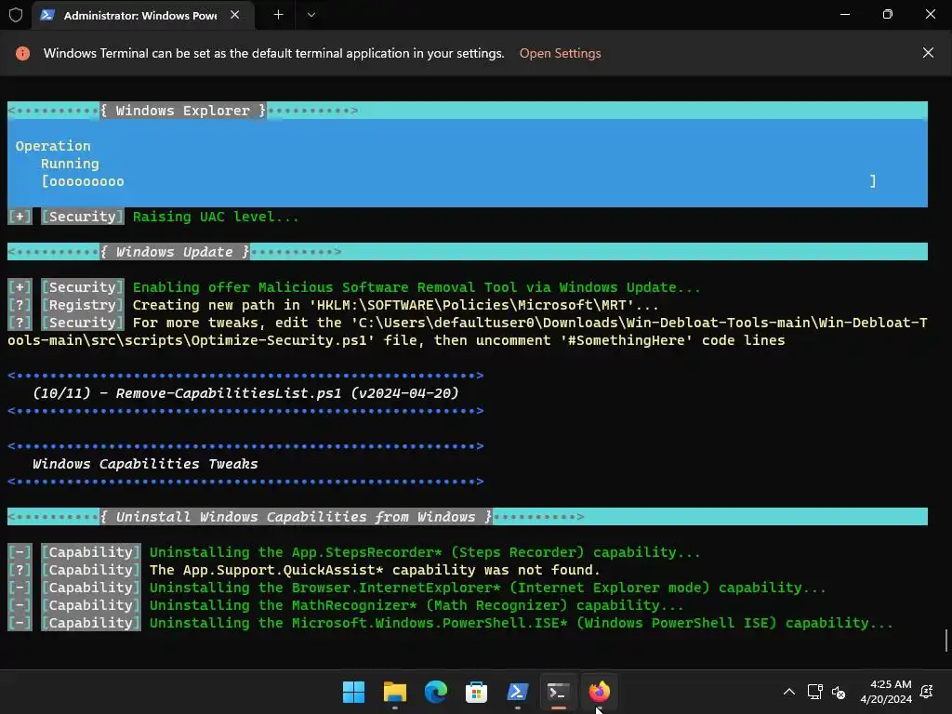
Task: Click 'Windows Capabilities Tweaks' heading
Action: 145,464
